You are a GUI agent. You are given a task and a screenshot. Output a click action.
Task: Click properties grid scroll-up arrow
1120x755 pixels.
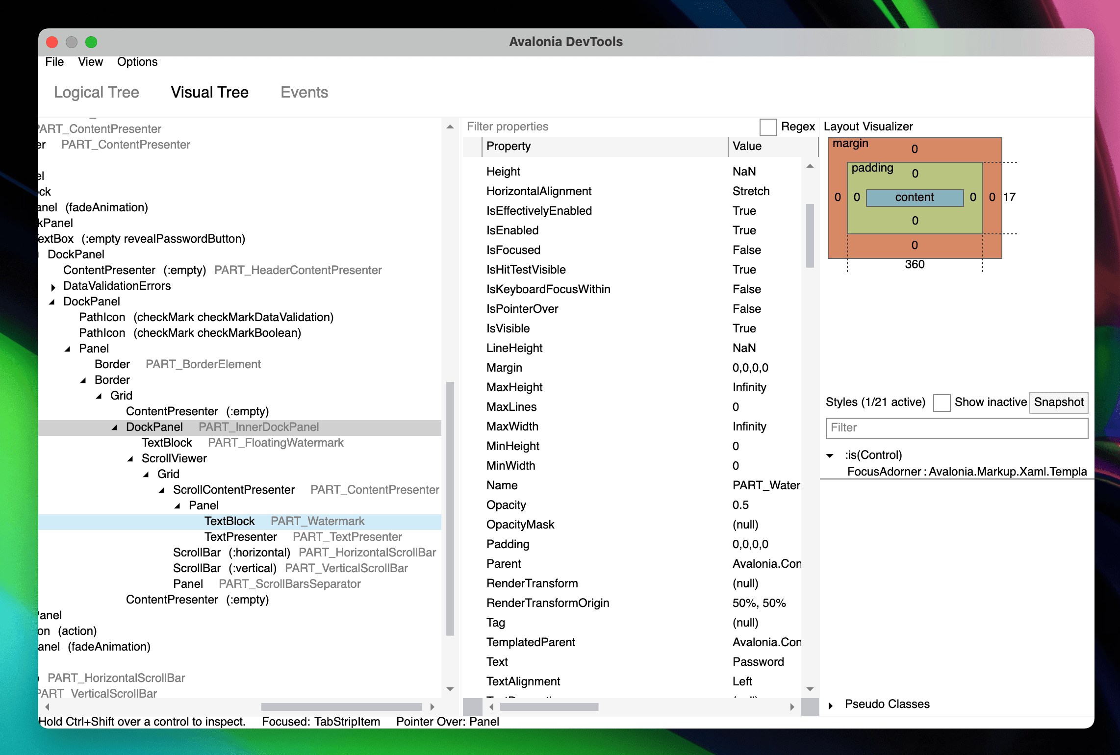810,166
